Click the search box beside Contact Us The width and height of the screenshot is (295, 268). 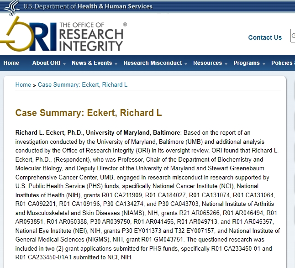(293, 37)
